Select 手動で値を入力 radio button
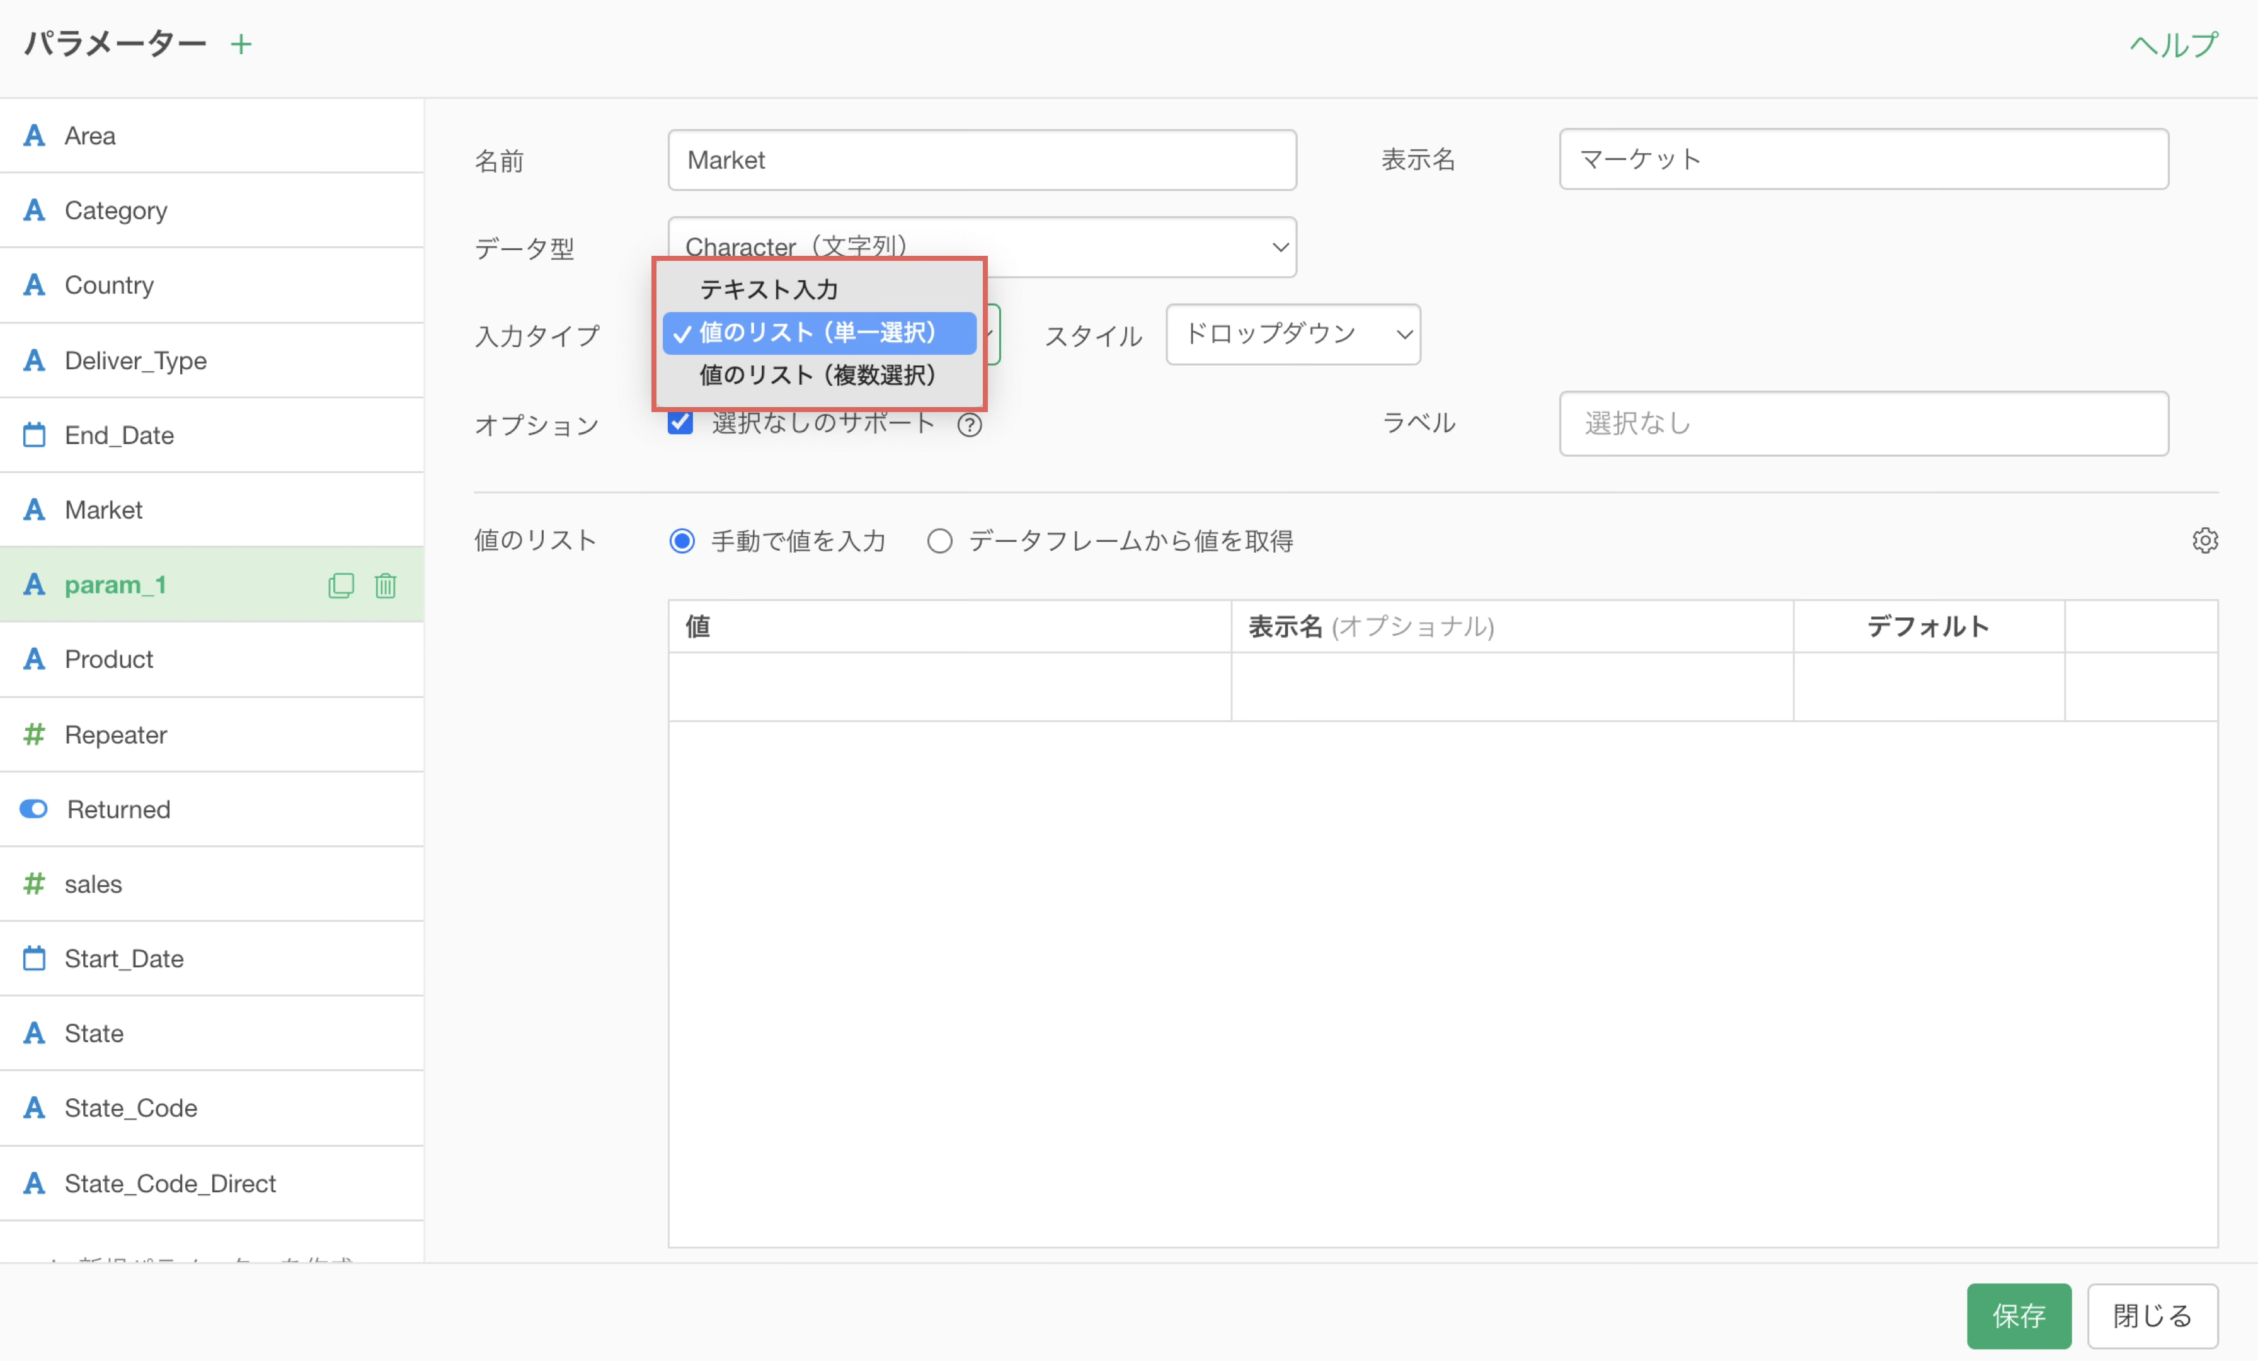Viewport: 2258px width, 1361px height. point(682,541)
